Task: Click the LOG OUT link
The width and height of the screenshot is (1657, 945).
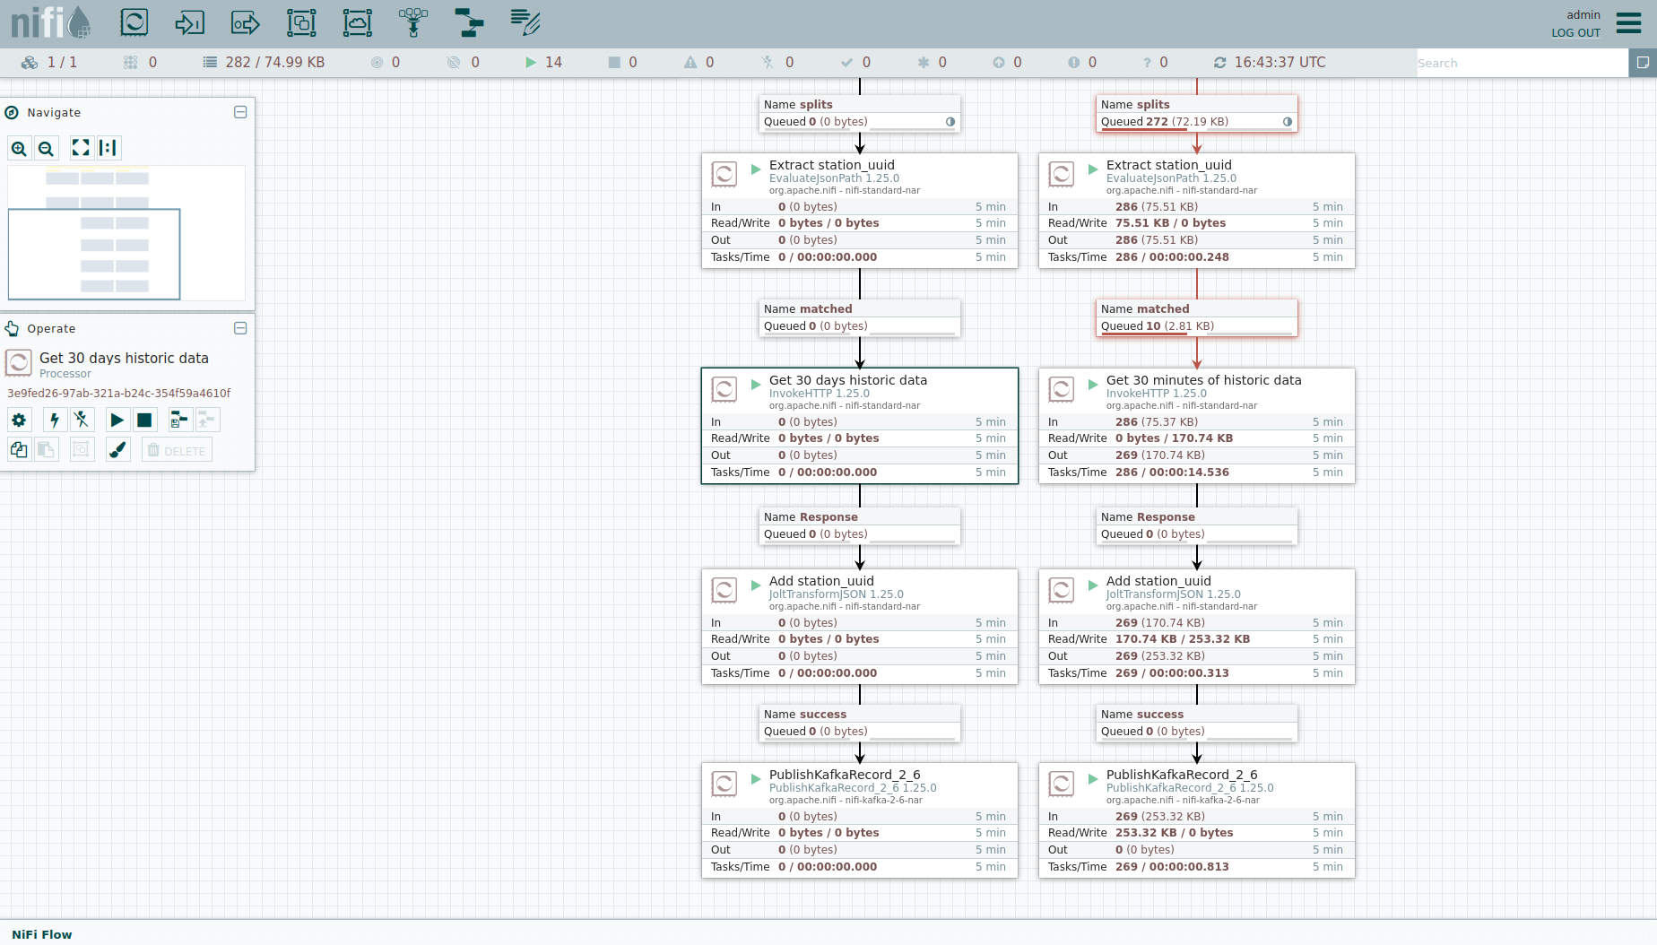Action: pos(1575,33)
